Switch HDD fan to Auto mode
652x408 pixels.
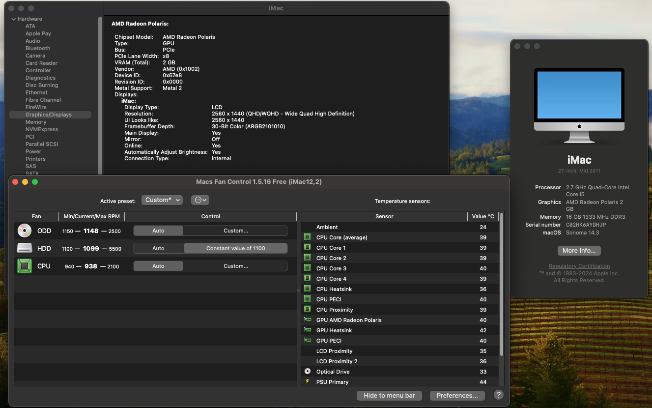(x=158, y=248)
